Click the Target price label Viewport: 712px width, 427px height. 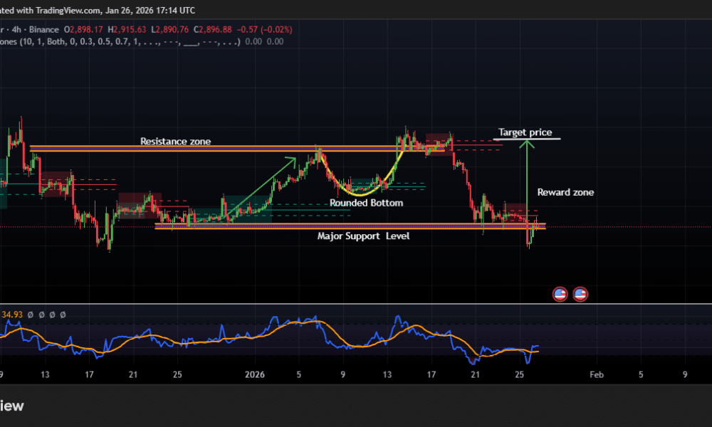click(x=525, y=132)
